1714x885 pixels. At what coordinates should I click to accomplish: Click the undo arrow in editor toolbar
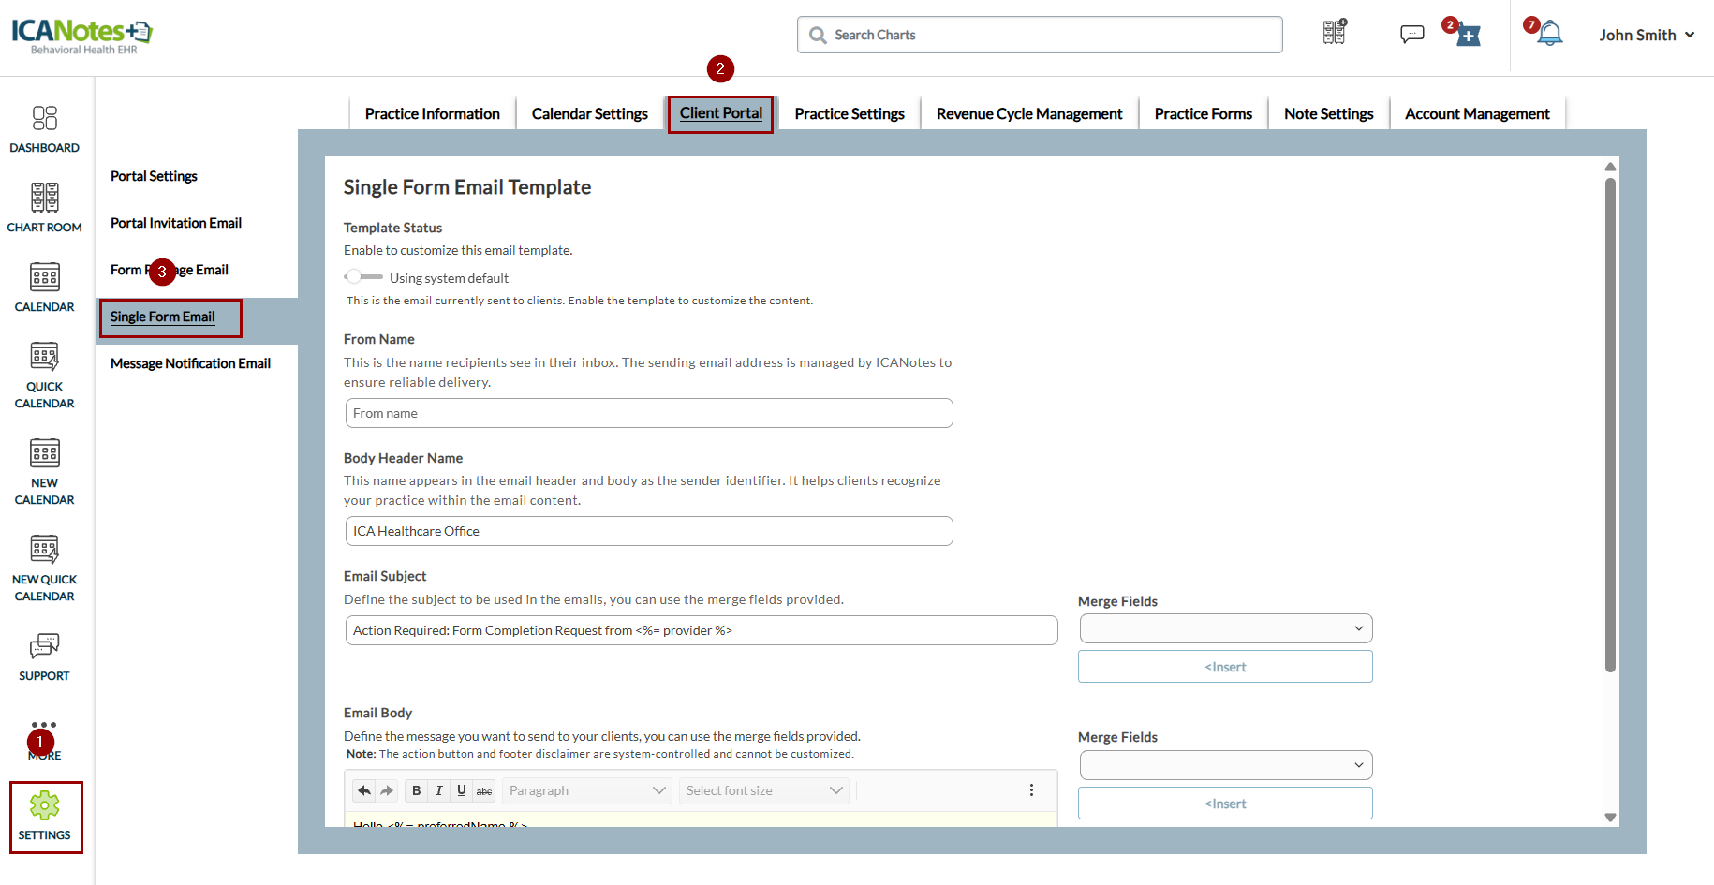[364, 790]
